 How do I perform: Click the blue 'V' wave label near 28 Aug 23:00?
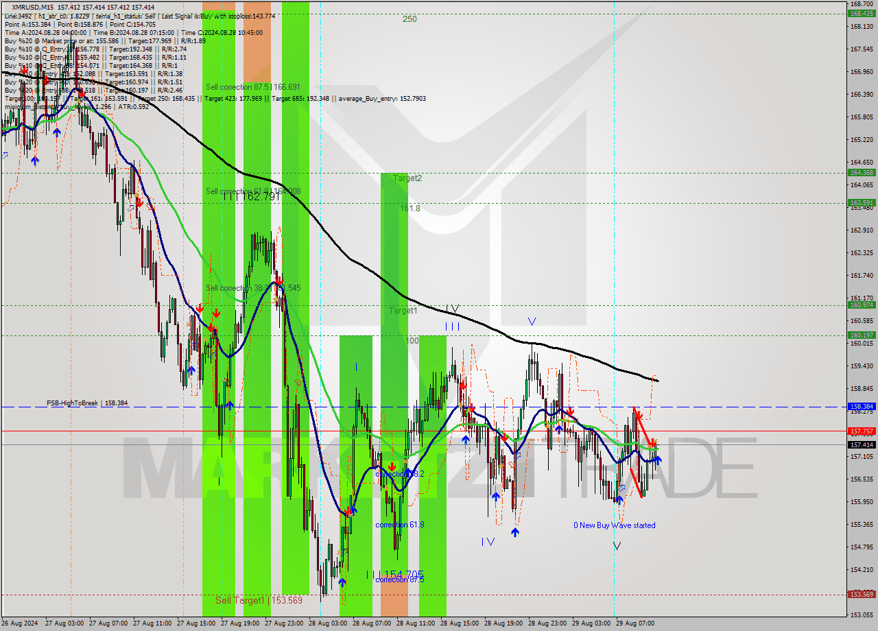(532, 321)
